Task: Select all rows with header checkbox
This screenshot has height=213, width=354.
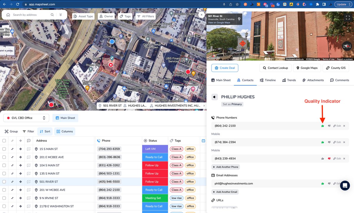Action: pyautogui.click(x=4, y=141)
